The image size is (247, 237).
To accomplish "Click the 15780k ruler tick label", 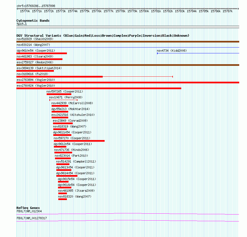I will (144, 11).
